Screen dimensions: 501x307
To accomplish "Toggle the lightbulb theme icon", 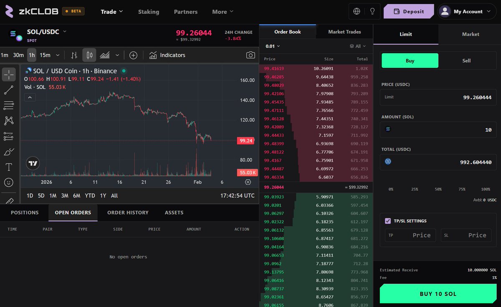I will tap(372, 12).
